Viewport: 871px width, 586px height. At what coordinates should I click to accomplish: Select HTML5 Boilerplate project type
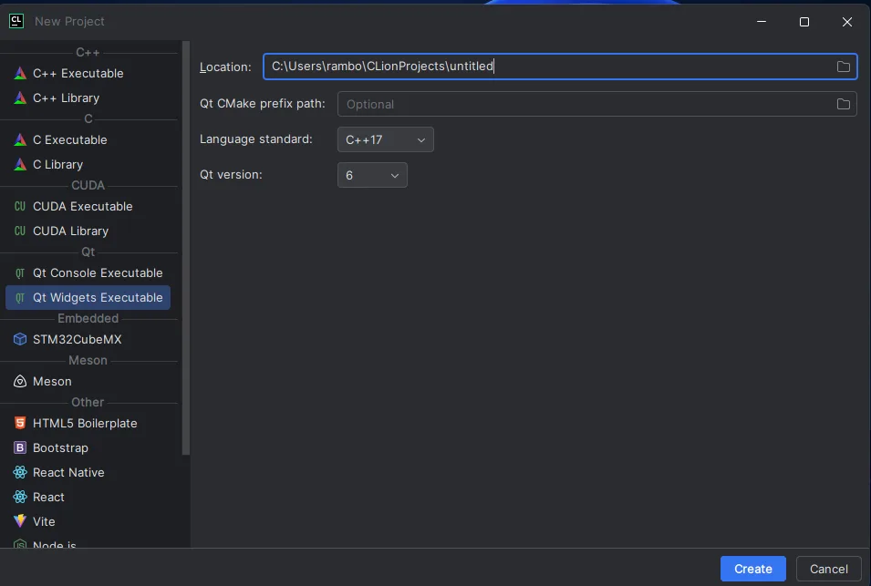pos(88,423)
